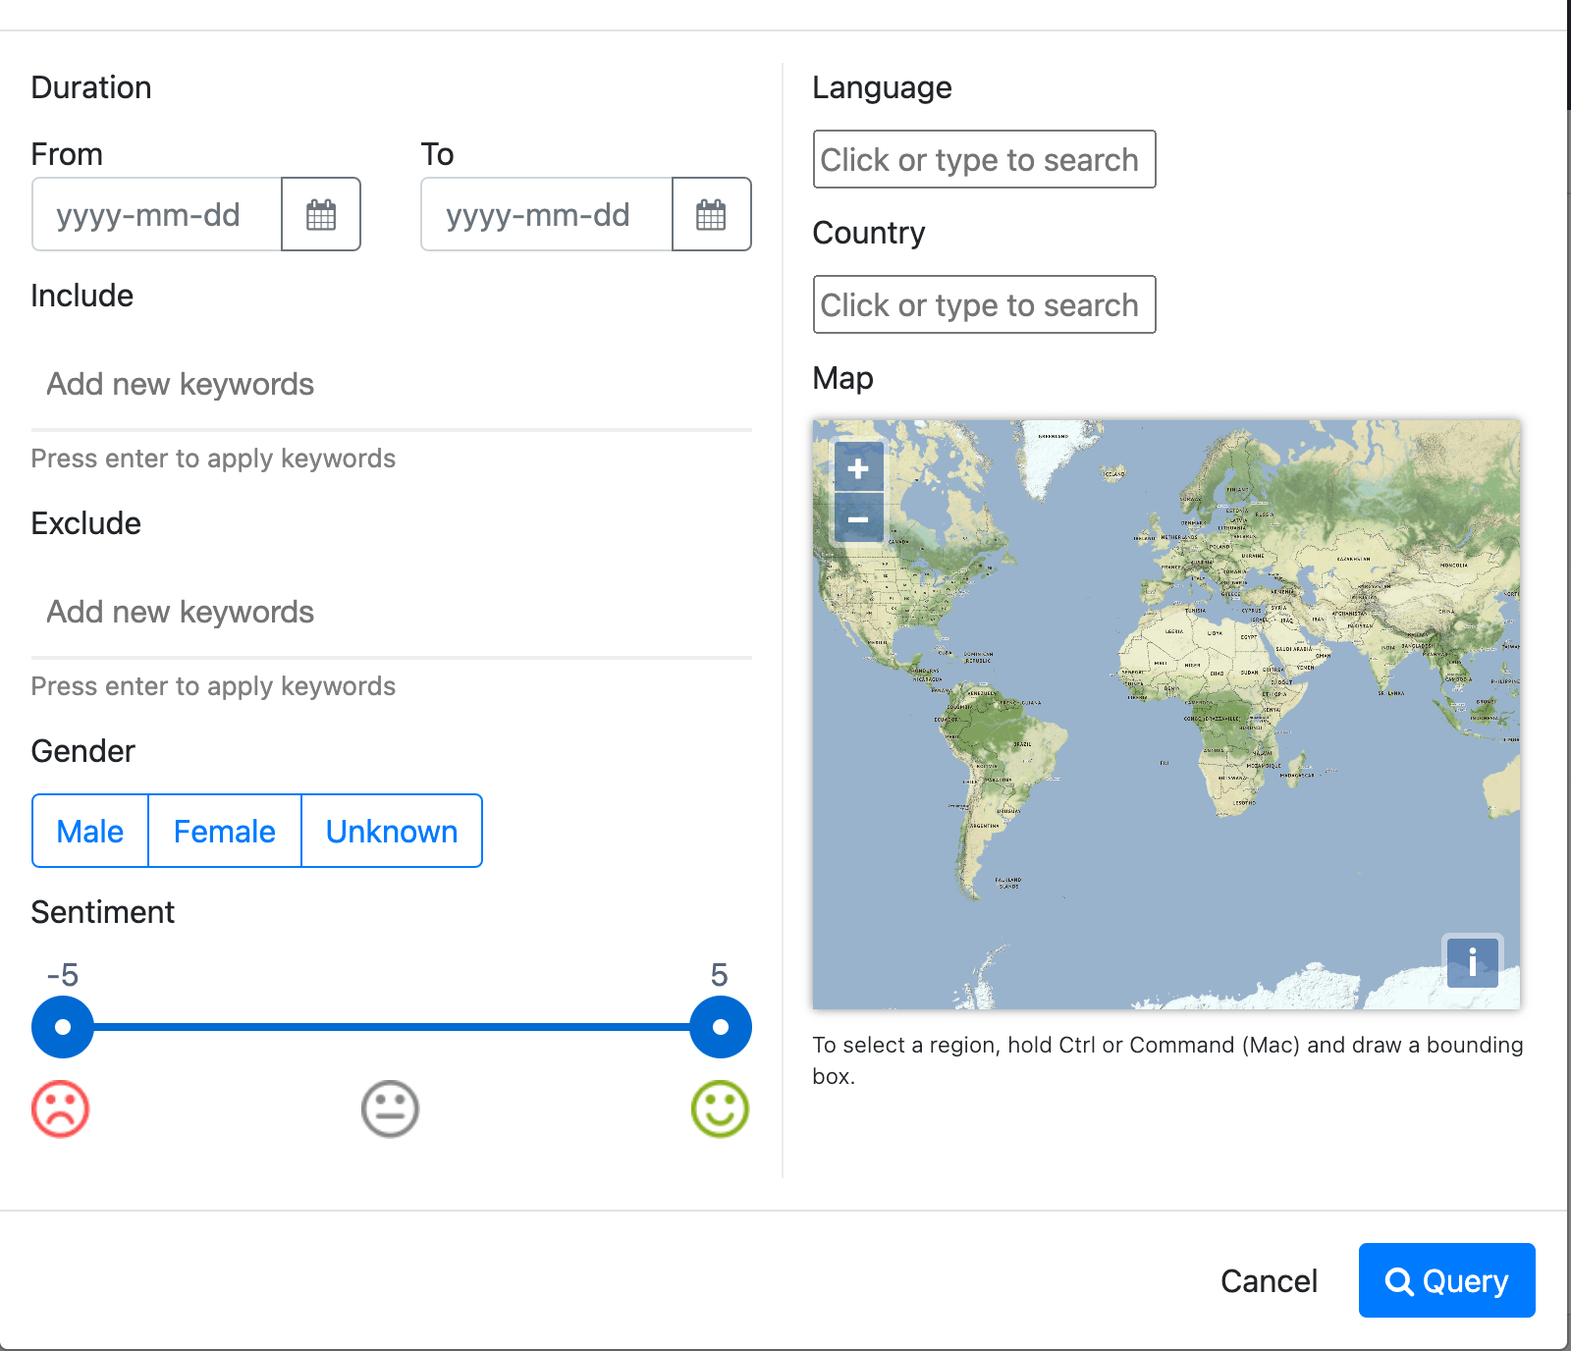Open the From date calendar picker
This screenshot has width=1571, height=1351.
point(321,214)
